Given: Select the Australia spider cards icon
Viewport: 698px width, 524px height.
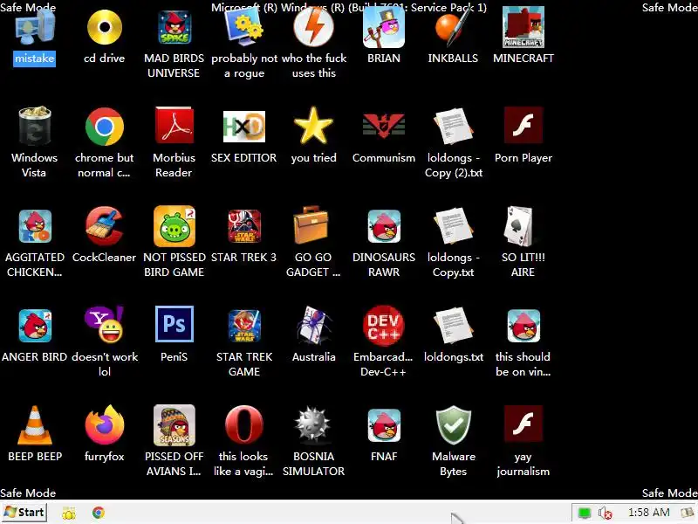Looking at the screenshot, I should click(314, 325).
